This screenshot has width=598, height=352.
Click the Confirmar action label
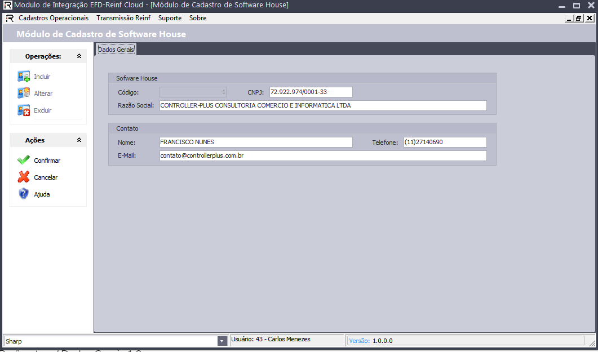click(47, 161)
